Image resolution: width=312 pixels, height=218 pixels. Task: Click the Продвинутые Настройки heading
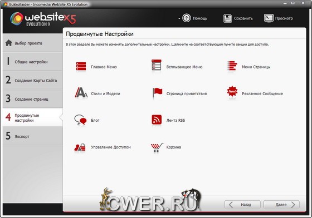coord(100,34)
